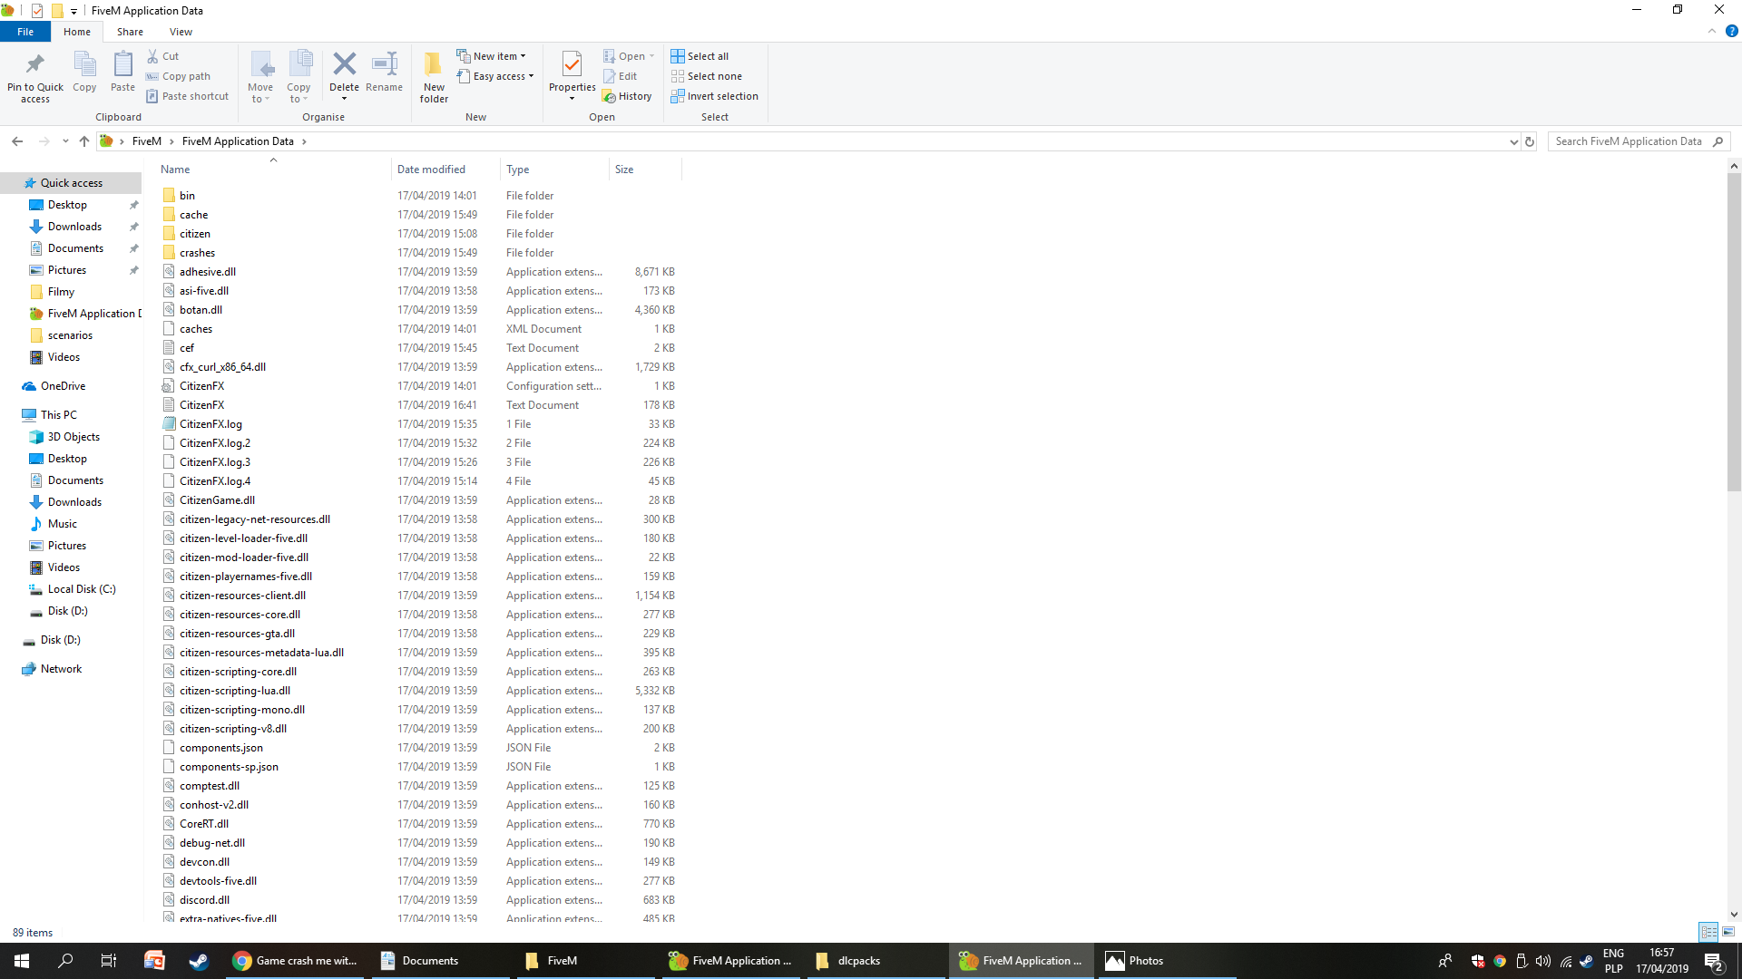Screen dimensions: 1742x979
Task: Sort by the Date modified column header
Action: click(x=445, y=170)
